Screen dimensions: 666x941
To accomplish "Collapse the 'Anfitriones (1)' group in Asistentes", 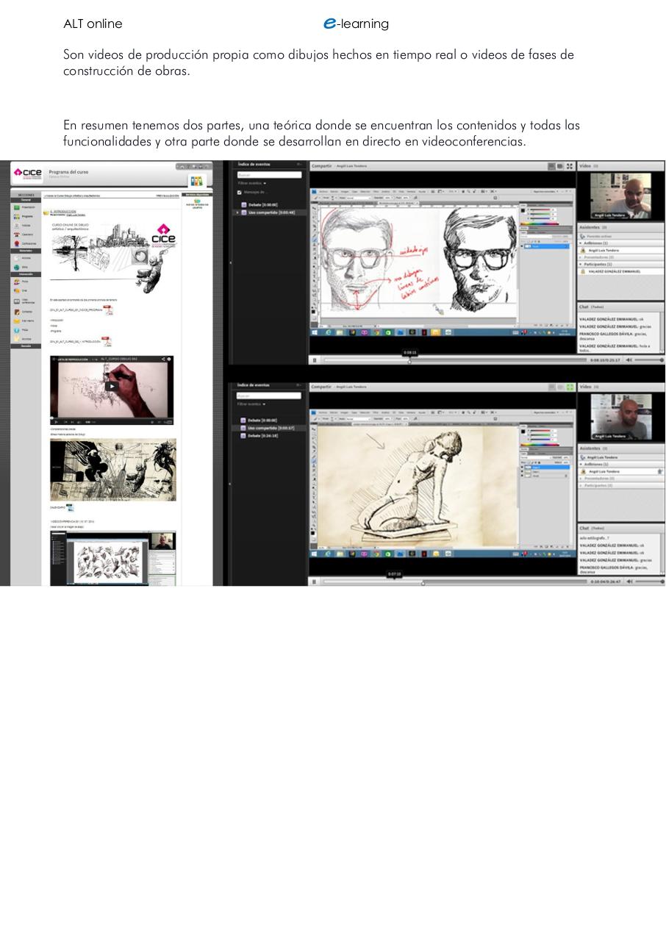I will [x=580, y=243].
